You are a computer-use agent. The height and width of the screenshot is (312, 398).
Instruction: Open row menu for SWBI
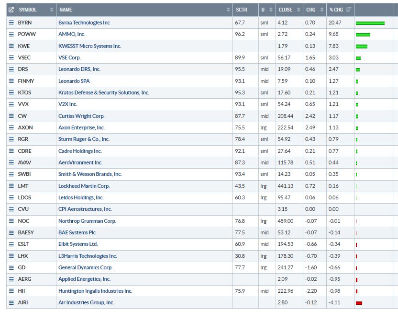coord(11,174)
